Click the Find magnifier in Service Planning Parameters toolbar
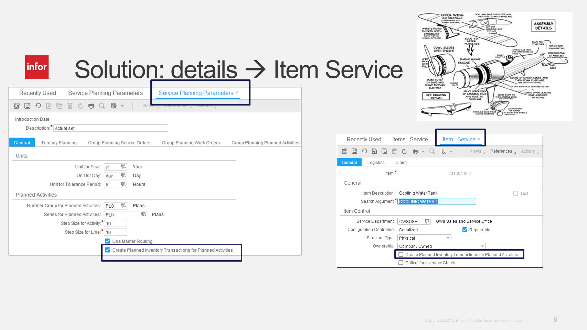This screenshot has height=330, width=587. (x=102, y=106)
